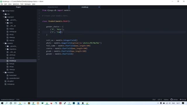Collapse the django-basics root folder chevron

point(1,11)
